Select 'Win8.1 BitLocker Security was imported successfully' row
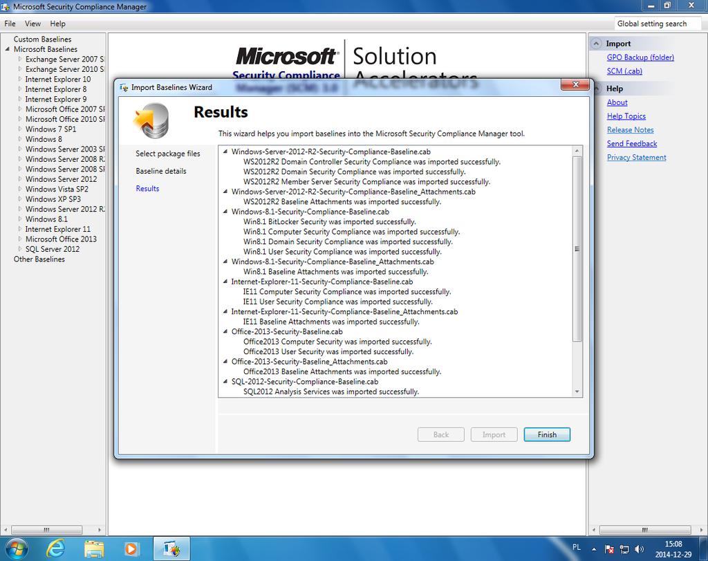 pyautogui.click(x=330, y=222)
